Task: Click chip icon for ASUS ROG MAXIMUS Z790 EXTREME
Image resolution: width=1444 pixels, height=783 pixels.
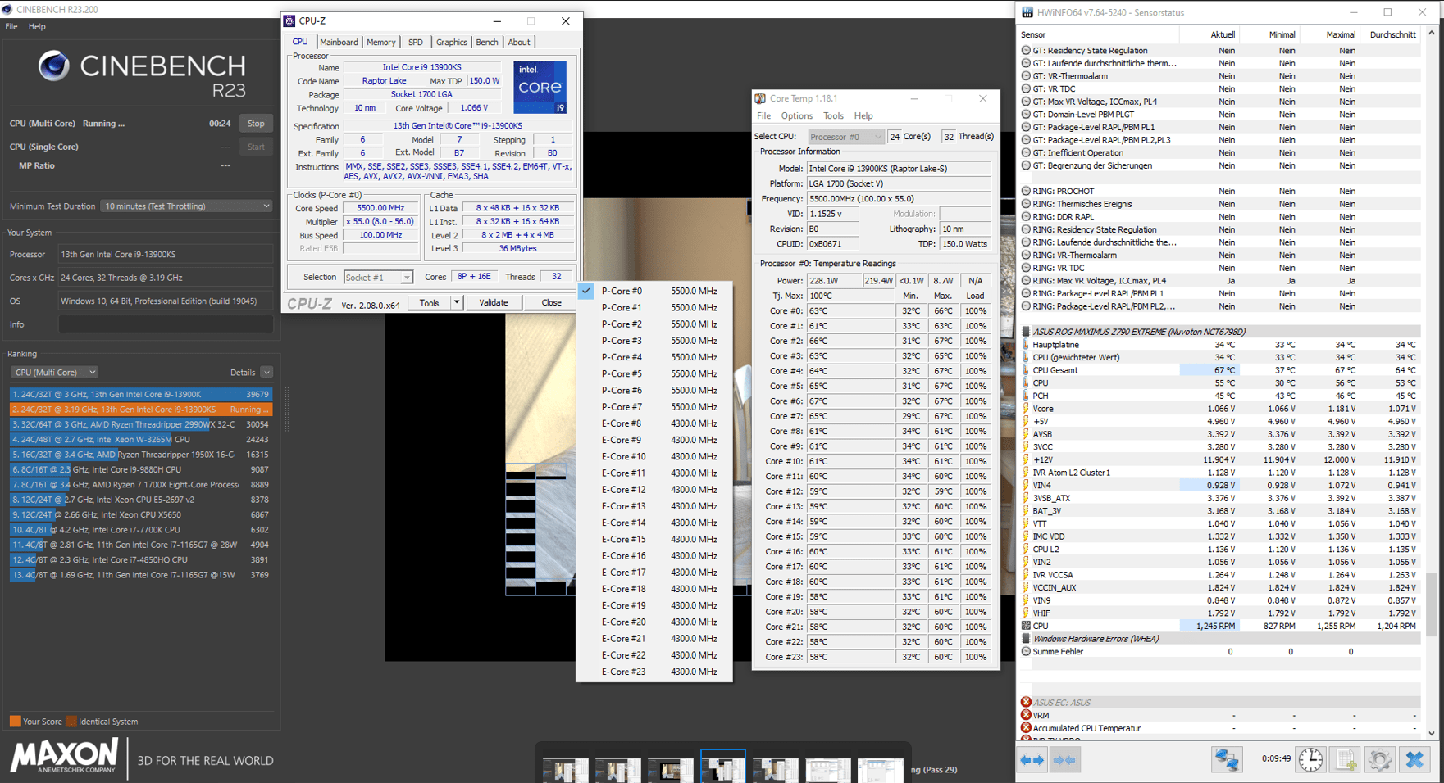Action: coord(1026,332)
